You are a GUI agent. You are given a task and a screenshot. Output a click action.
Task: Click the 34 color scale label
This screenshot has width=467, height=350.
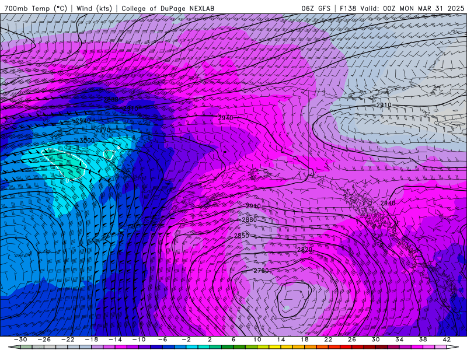click(399, 339)
